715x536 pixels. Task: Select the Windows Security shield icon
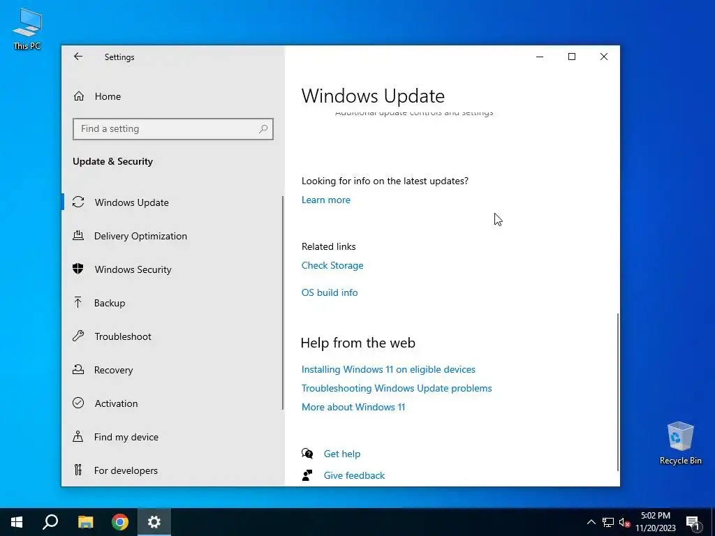[x=78, y=269]
